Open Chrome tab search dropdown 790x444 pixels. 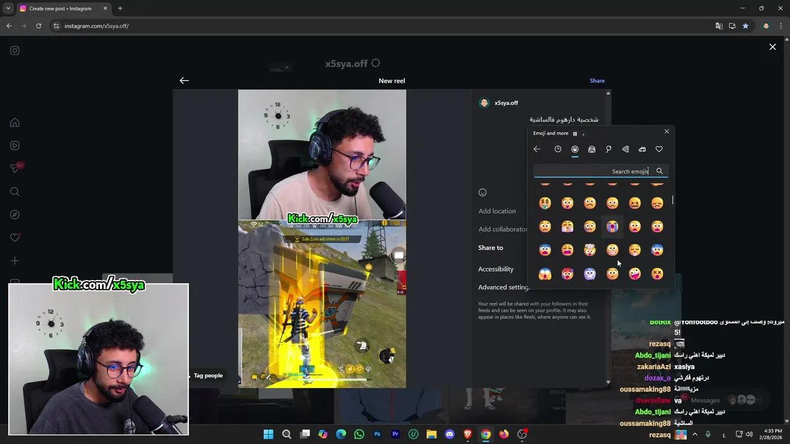click(x=8, y=9)
